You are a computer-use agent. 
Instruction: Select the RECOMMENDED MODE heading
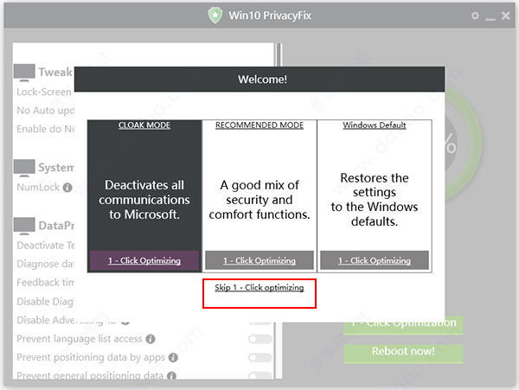coord(259,125)
